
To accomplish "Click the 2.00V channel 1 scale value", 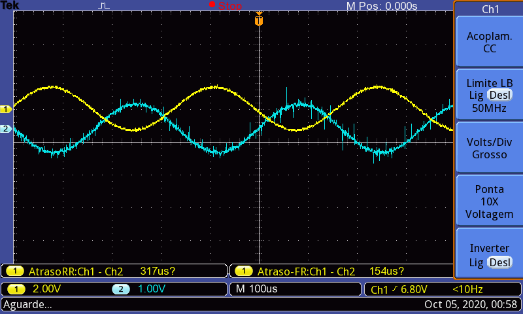I will click(46, 288).
